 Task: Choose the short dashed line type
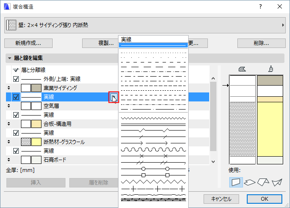click(x=153, y=62)
